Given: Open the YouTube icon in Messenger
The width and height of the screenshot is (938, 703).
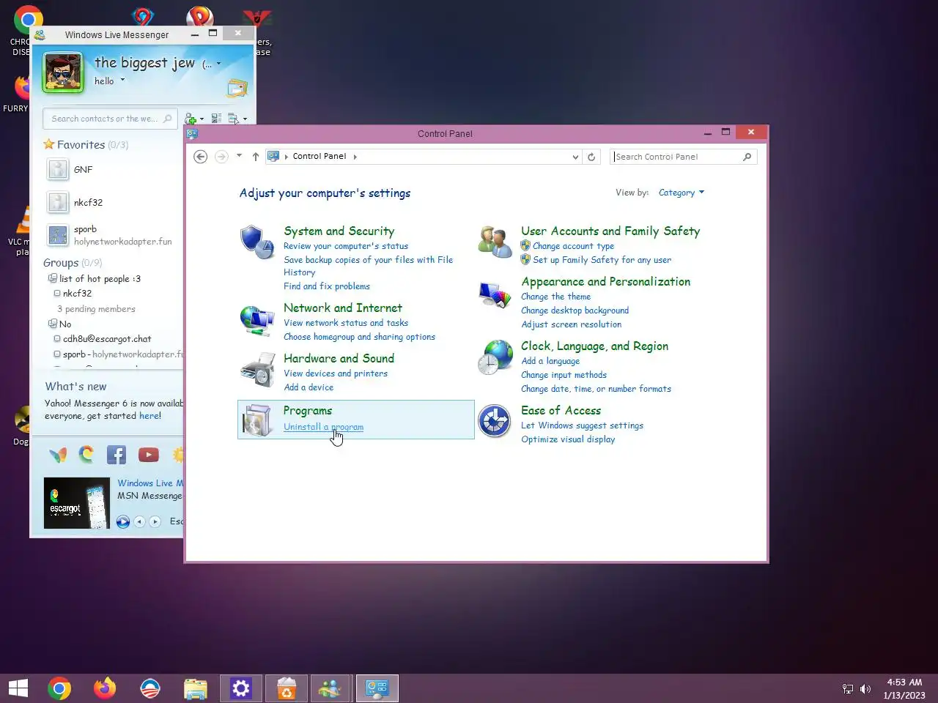Looking at the screenshot, I should (x=148, y=455).
